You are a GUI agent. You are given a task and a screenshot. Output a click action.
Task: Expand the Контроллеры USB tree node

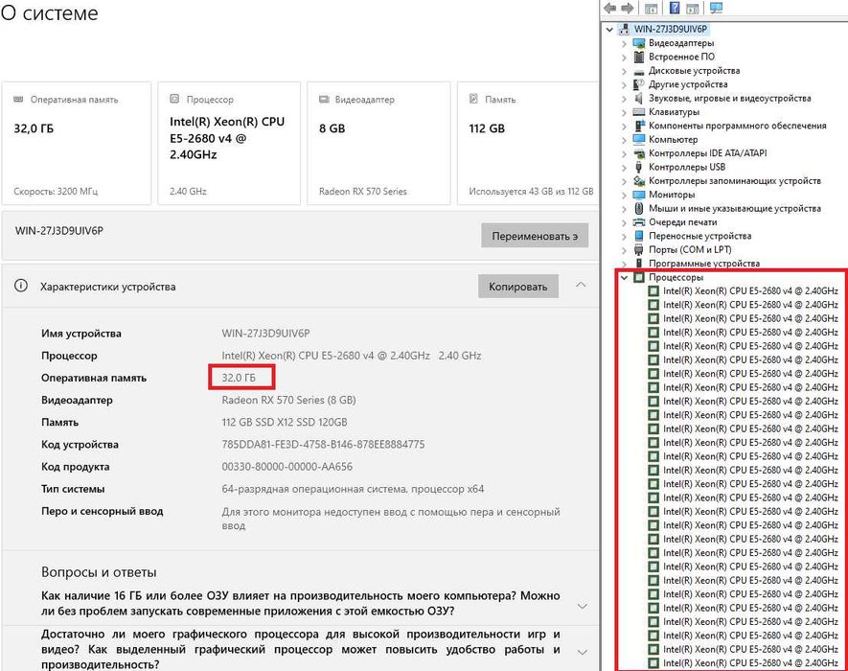624,168
